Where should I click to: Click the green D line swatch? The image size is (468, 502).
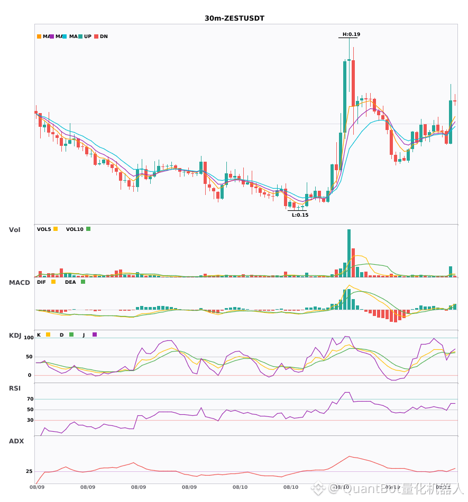(71, 334)
